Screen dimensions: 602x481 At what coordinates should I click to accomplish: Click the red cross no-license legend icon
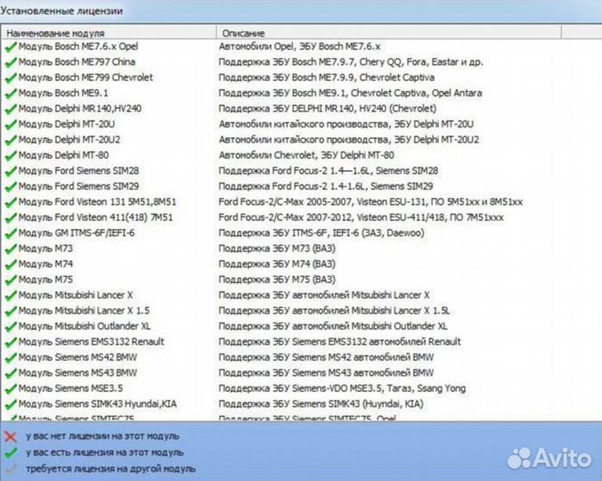pos(11,436)
